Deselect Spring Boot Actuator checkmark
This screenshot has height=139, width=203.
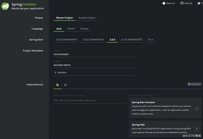point(197,108)
